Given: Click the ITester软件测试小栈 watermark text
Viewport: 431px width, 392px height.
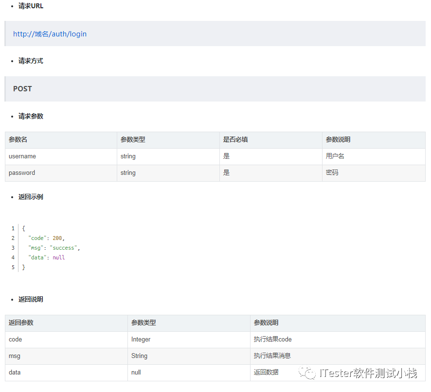Looking at the screenshot, I should (368, 374).
